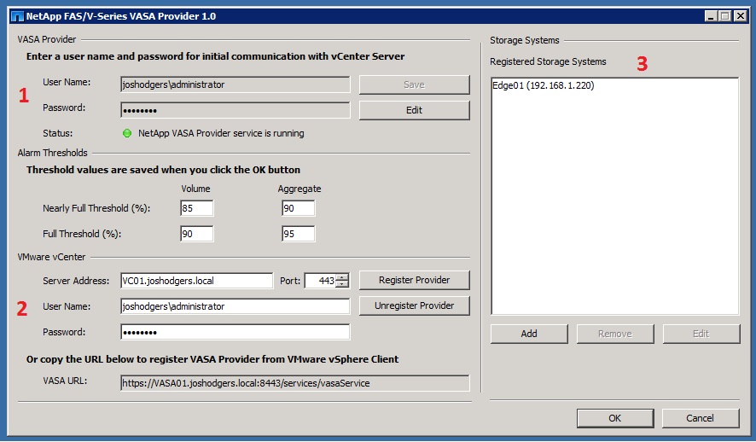Screen dimensions: 756x442
Task: Click the Volume Nearly Full Threshold field
Action: (196, 208)
